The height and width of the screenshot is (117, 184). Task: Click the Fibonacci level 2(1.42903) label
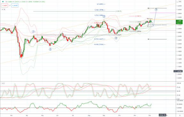pyautogui.click(x=100, y=4)
